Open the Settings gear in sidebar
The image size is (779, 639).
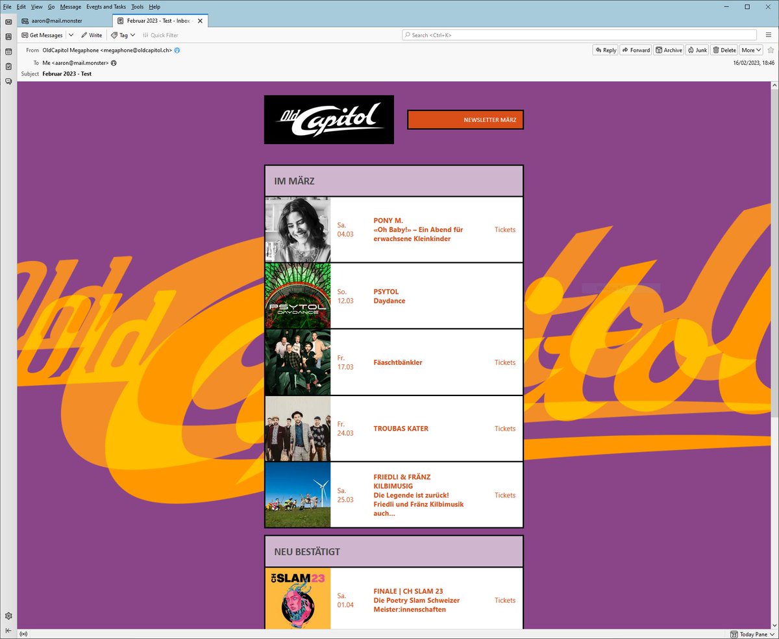[8, 616]
